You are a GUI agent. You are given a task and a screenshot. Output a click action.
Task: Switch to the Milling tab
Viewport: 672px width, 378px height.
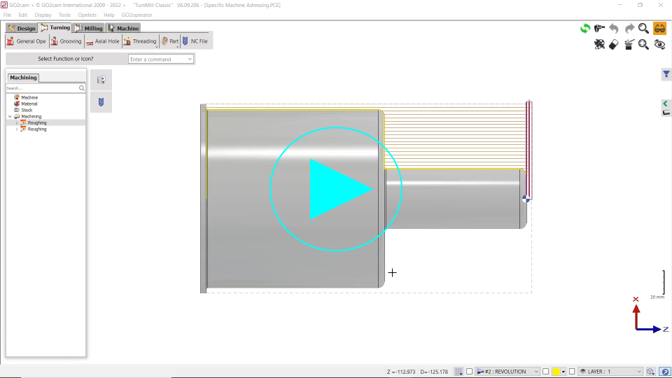88,28
